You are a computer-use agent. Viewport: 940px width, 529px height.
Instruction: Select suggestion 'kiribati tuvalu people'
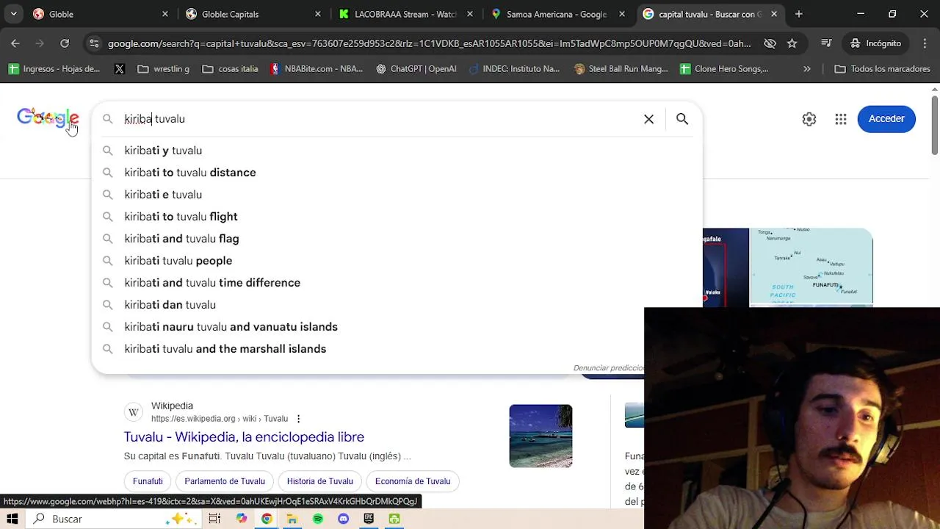click(397, 261)
